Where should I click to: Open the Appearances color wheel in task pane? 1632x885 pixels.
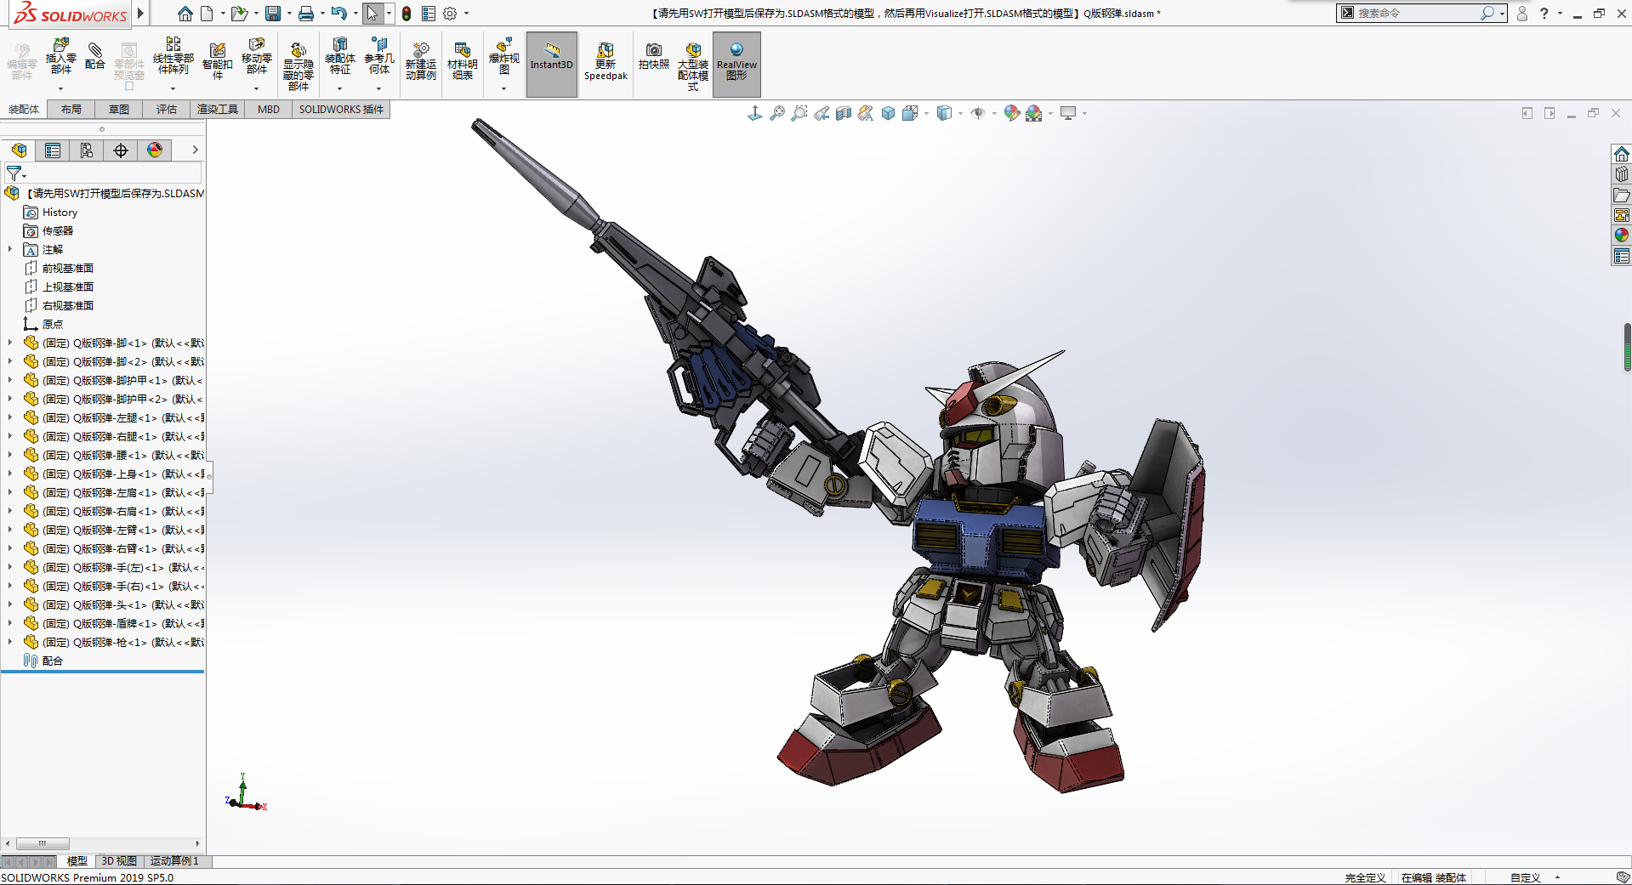[x=1621, y=235]
